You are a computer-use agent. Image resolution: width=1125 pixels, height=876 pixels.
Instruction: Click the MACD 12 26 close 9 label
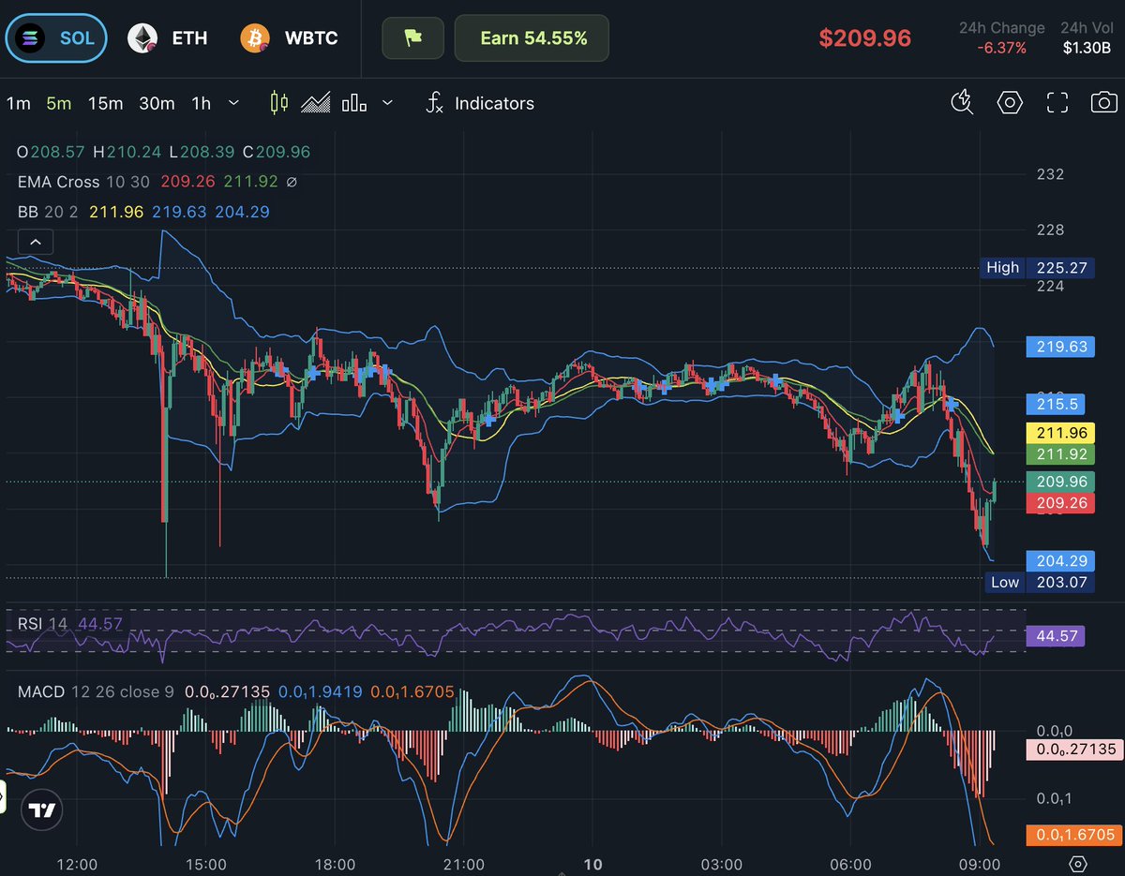[96, 692]
